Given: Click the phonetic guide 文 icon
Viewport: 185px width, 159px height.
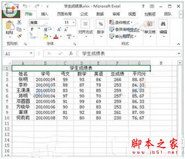Looking at the screenshot, I should click(69, 36).
